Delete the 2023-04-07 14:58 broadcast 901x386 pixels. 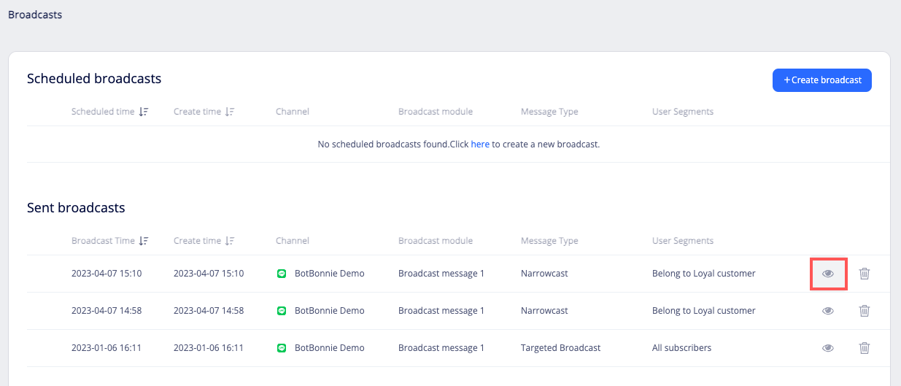[x=865, y=311]
